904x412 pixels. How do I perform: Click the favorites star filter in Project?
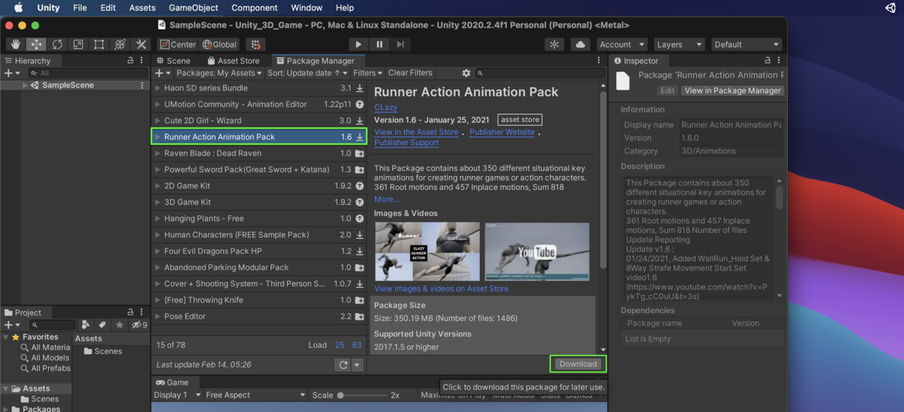click(x=119, y=325)
